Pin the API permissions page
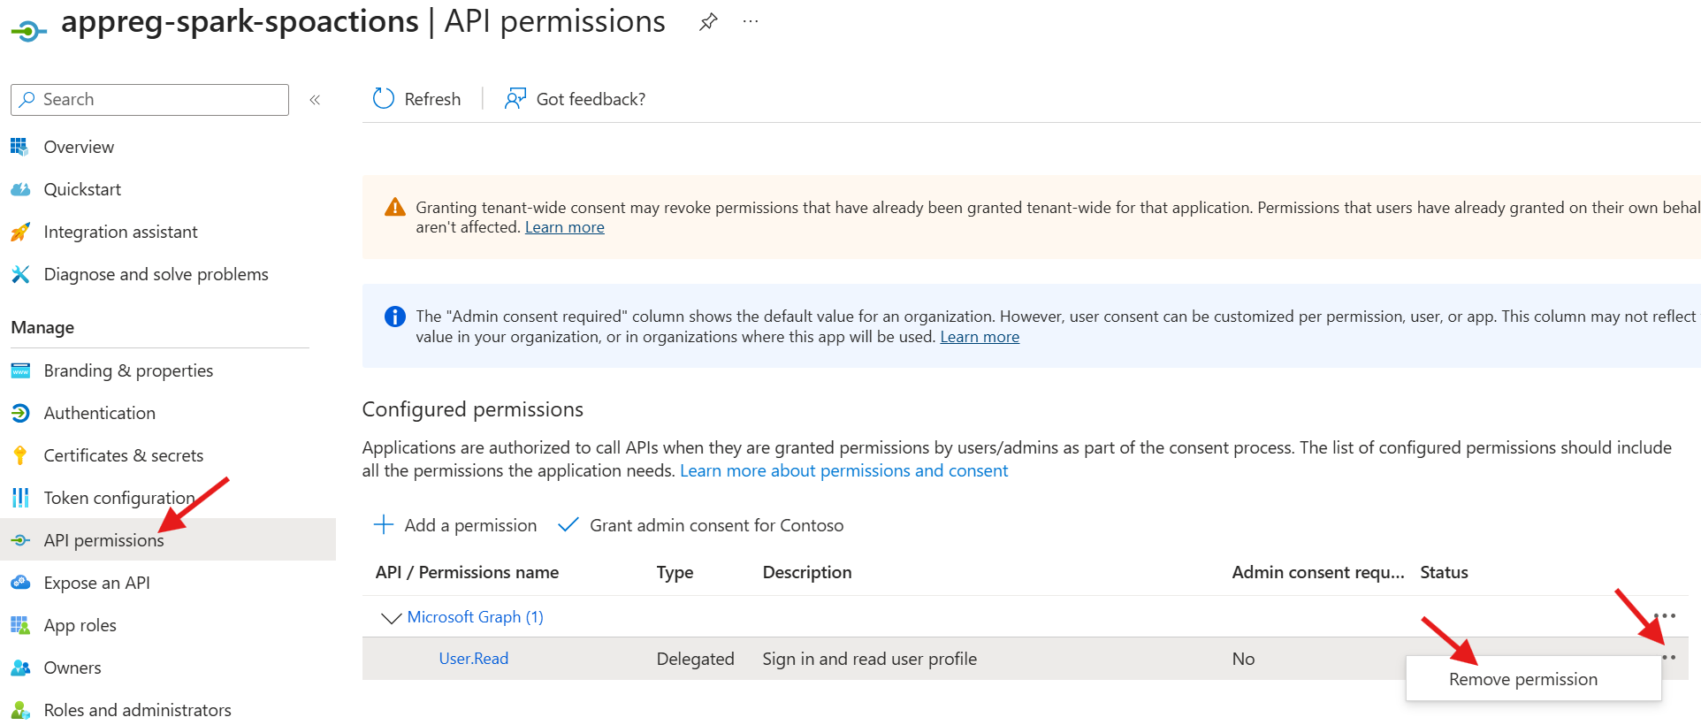The width and height of the screenshot is (1701, 725). pyautogui.click(x=707, y=23)
